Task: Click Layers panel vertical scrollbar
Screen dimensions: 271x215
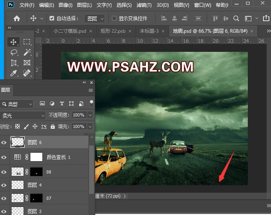Action: pyautogui.click(x=92, y=170)
